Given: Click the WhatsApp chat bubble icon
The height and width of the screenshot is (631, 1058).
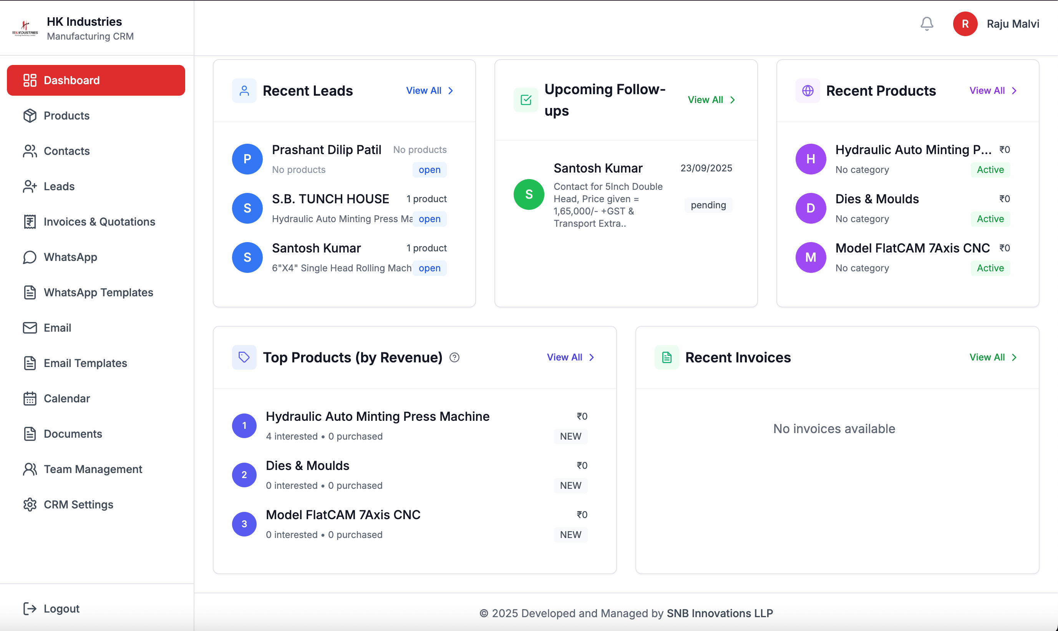Looking at the screenshot, I should pyautogui.click(x=30, y=257).
